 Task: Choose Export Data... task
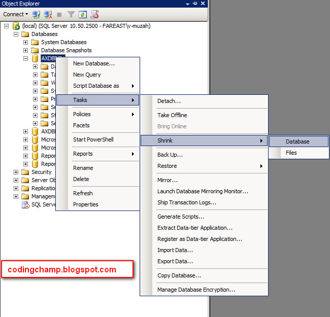click(x=204, y=261)
